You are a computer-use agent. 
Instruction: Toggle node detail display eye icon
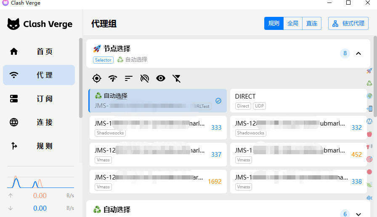(161, 78)
